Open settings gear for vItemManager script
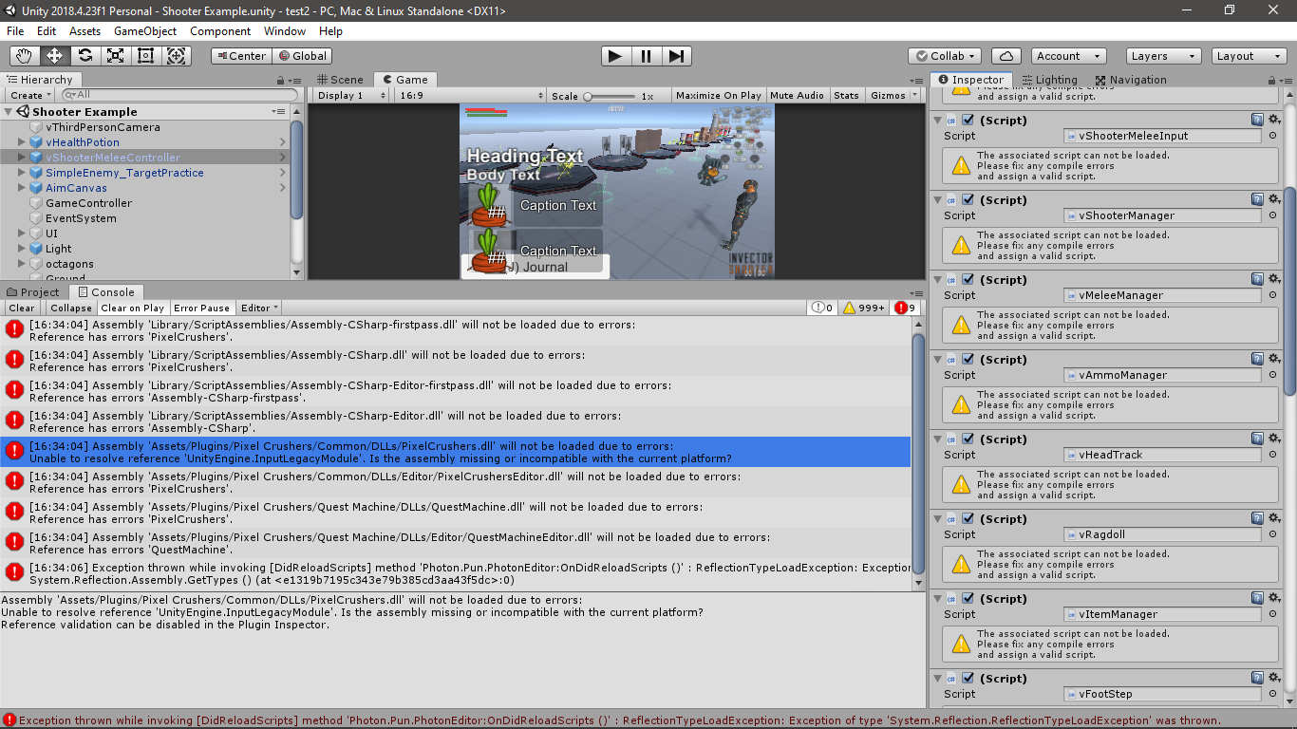 coord(1274,598)
